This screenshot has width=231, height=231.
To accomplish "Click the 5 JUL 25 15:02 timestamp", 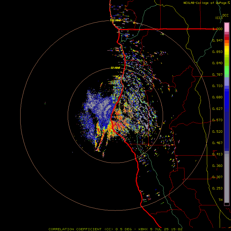I will coord(166,229).
